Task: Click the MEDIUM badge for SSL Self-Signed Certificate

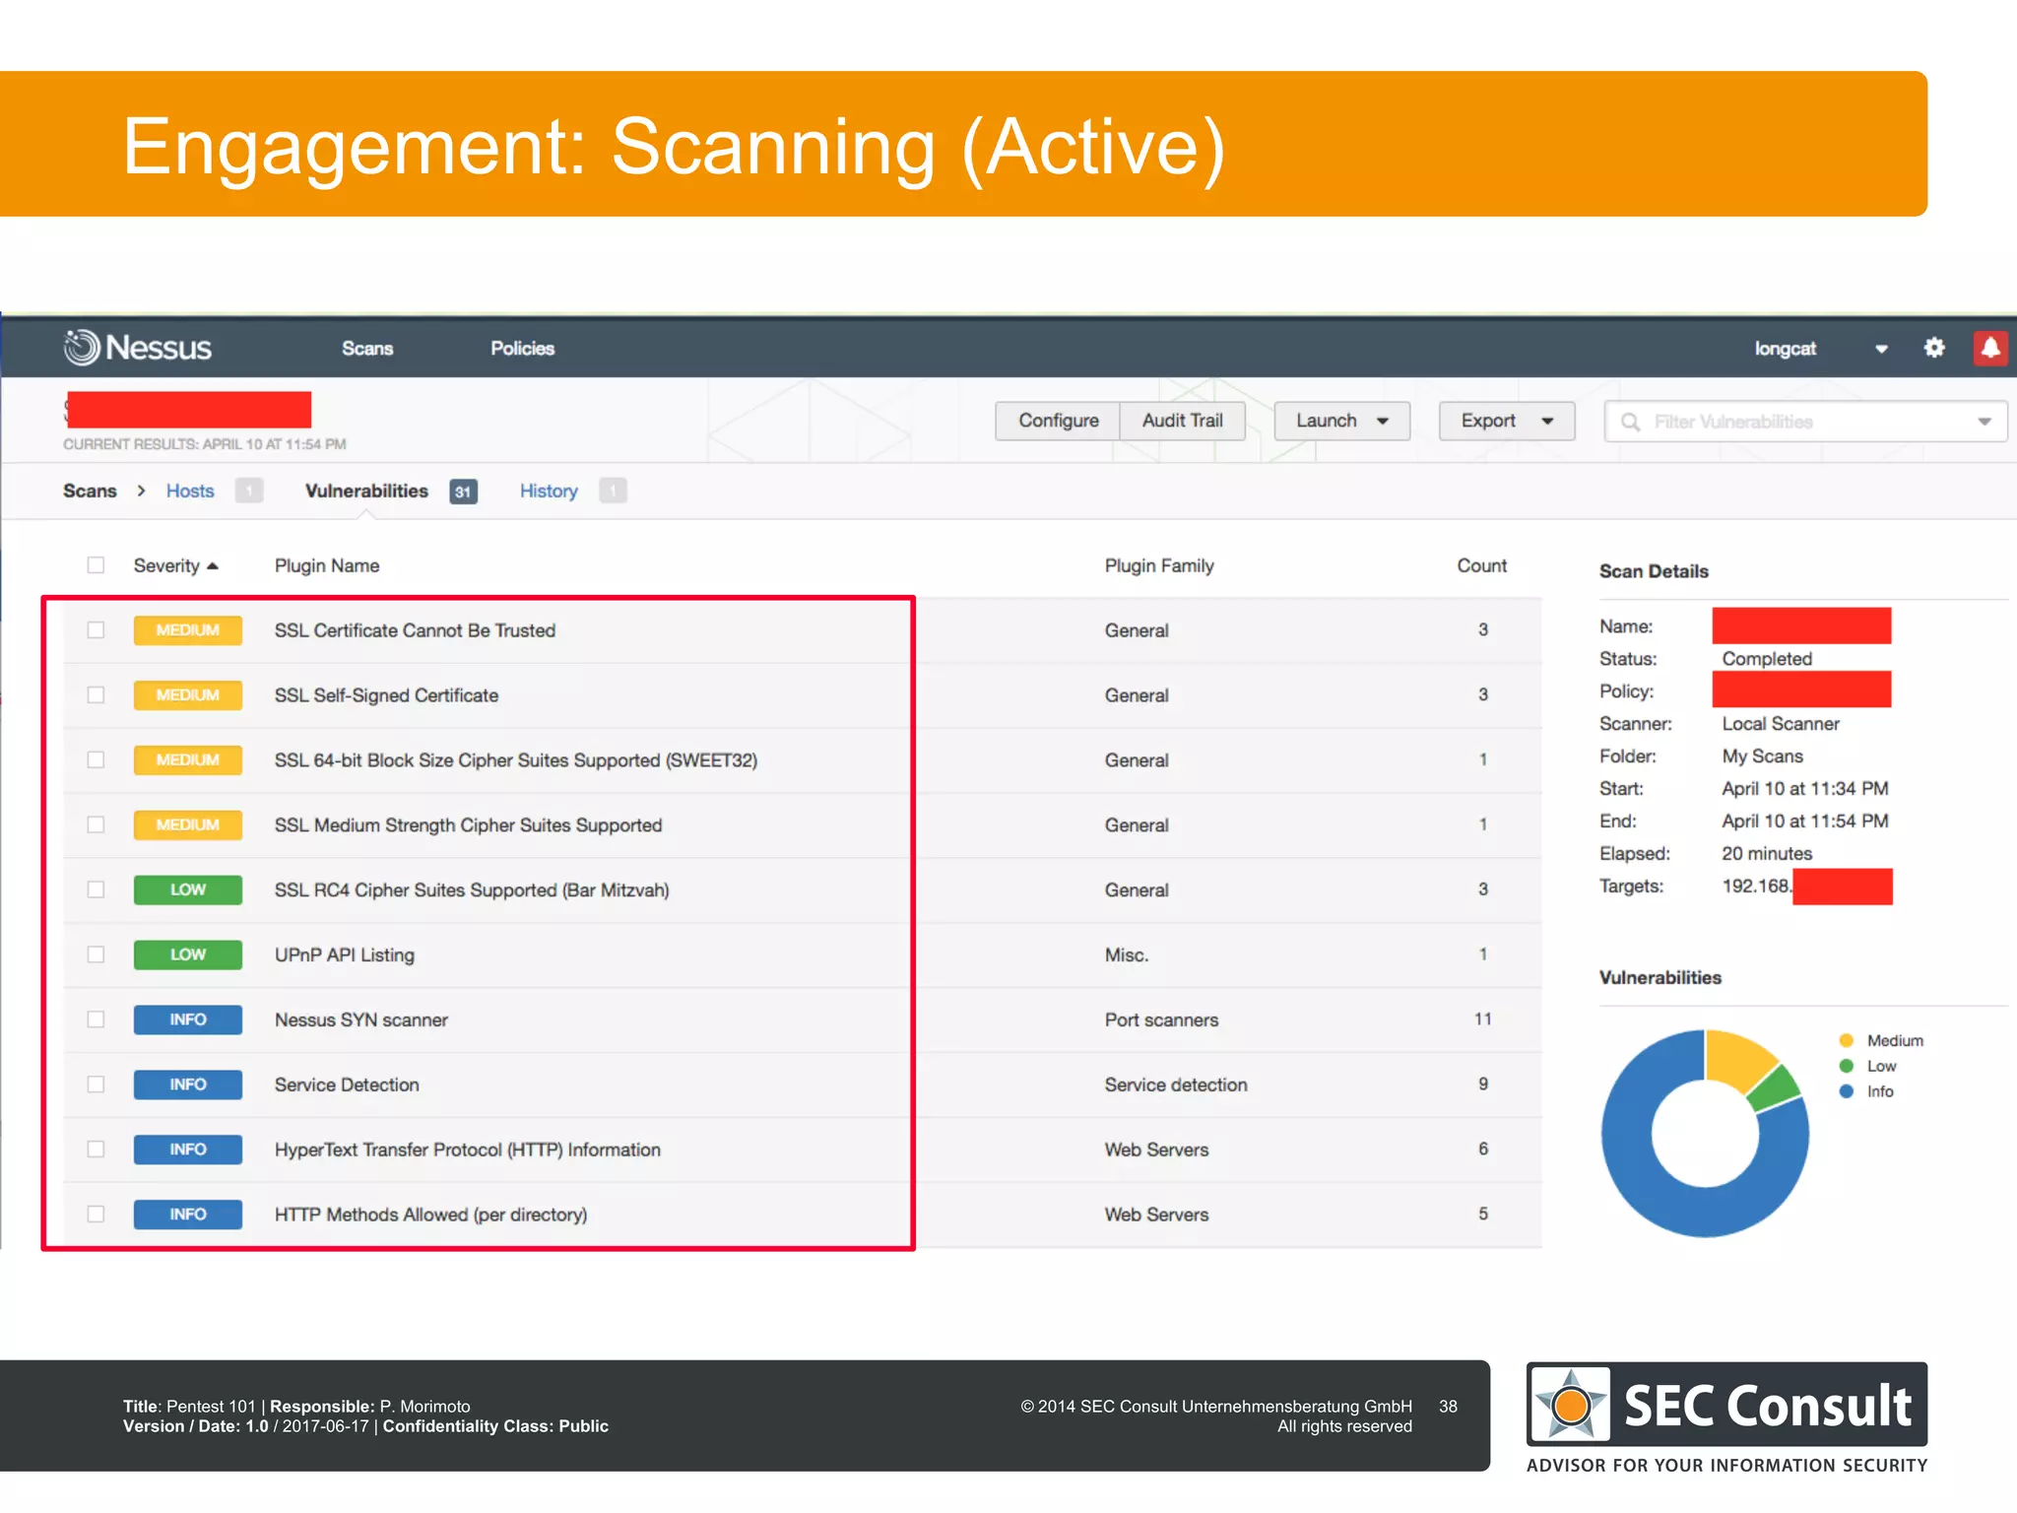Action: tap(187, 694)
